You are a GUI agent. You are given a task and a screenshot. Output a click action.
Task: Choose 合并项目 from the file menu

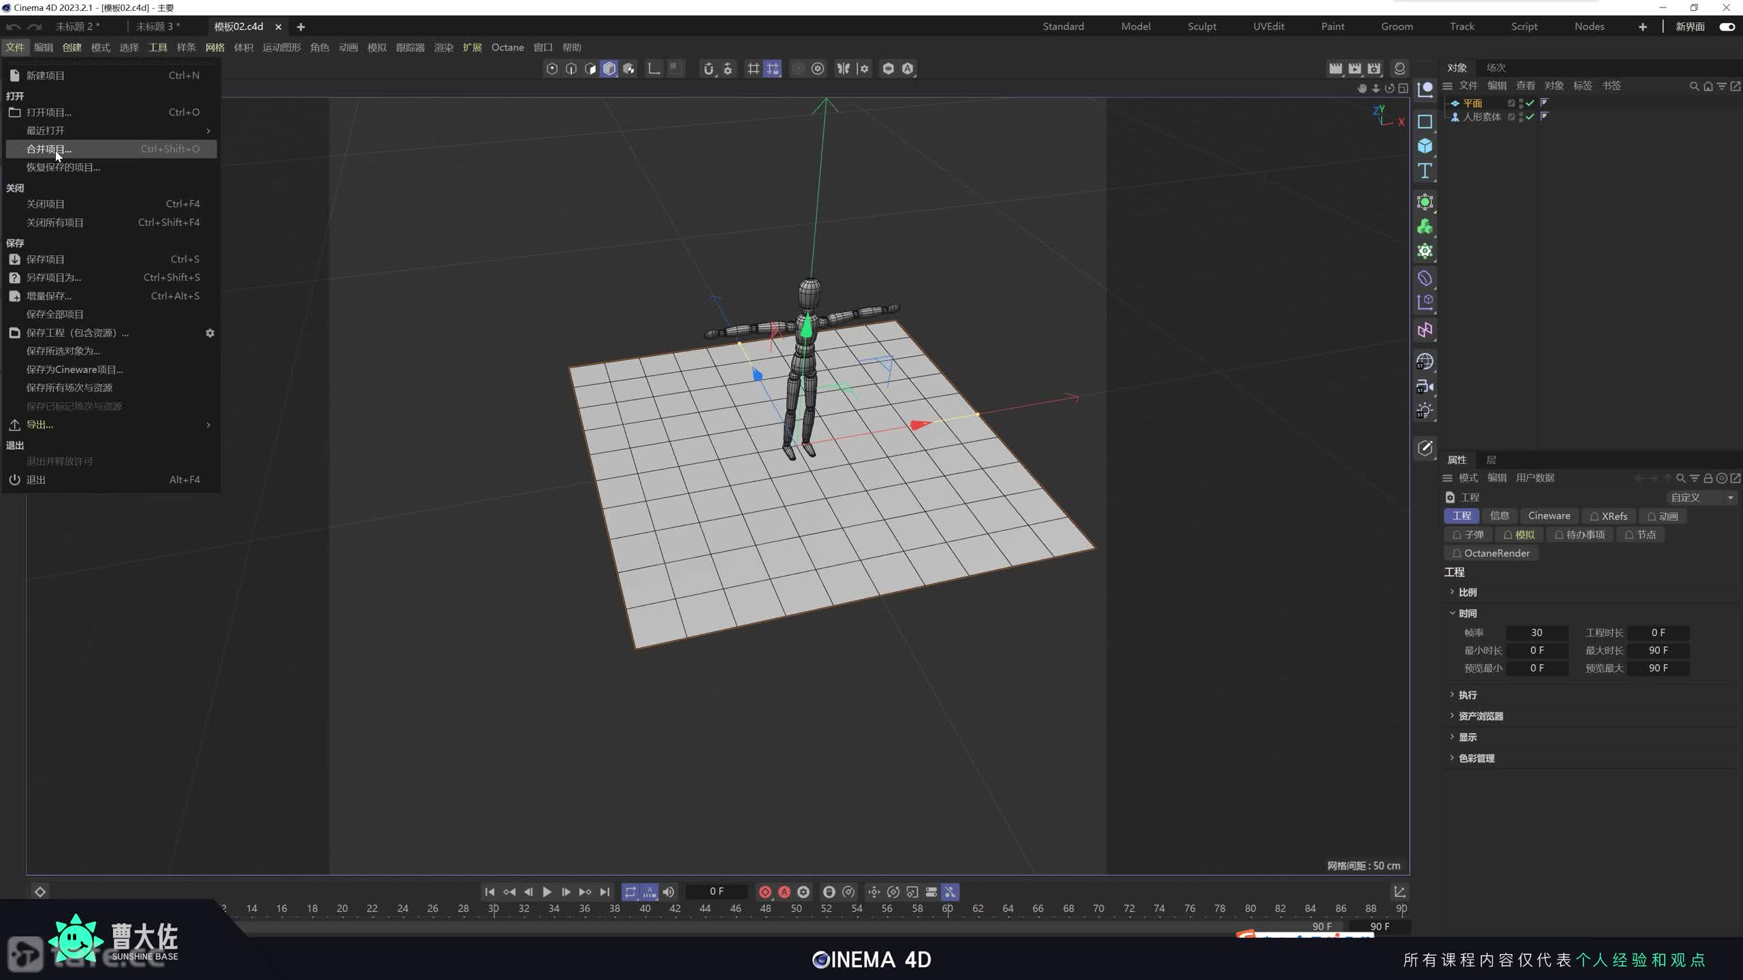[49, 149]
